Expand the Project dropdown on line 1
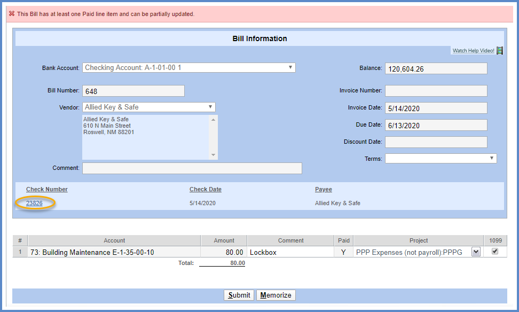 coord(476,252)
